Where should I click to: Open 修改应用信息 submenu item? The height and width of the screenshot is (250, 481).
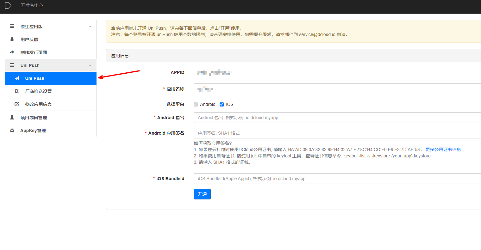pos(51,104)
